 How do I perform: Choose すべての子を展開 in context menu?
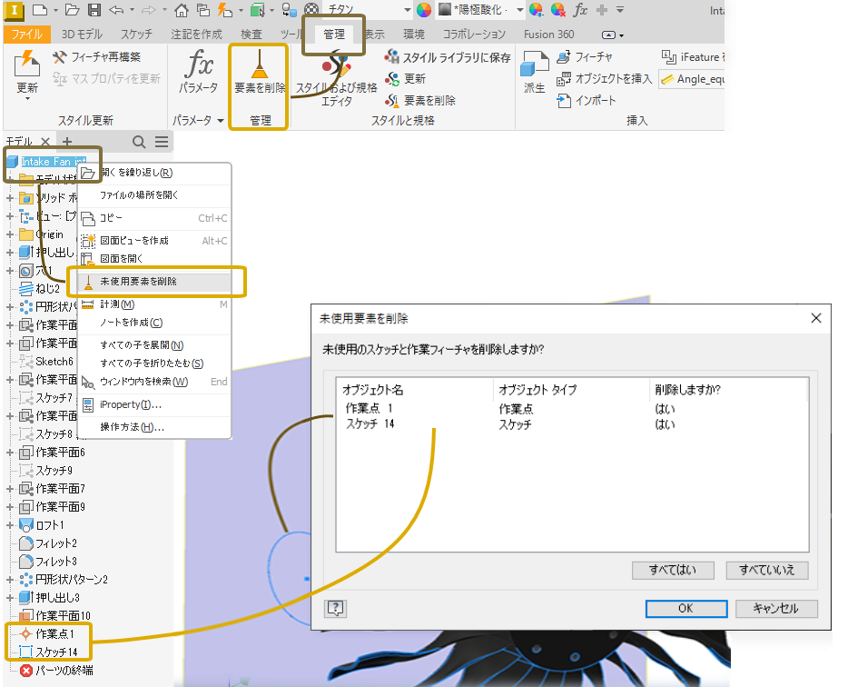[x=154, y=344]
